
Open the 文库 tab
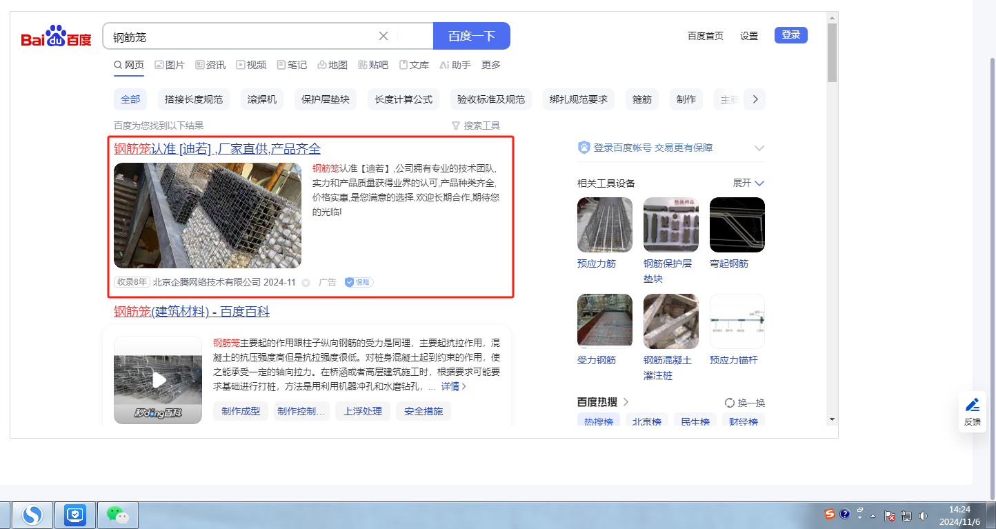point(414,65)
